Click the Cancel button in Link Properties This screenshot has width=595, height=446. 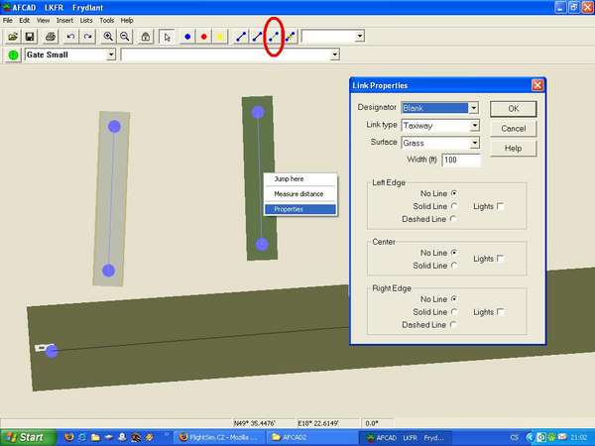(x=513, y=129)
